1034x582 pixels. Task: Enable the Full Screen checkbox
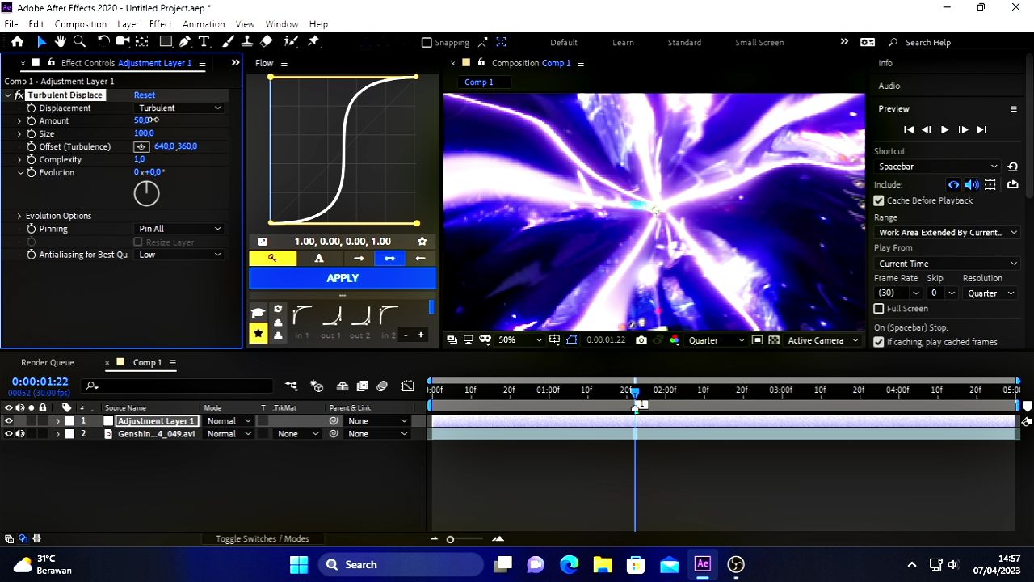879,309
